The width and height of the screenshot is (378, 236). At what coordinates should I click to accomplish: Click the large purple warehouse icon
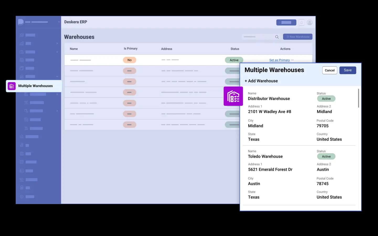(233, 96)
